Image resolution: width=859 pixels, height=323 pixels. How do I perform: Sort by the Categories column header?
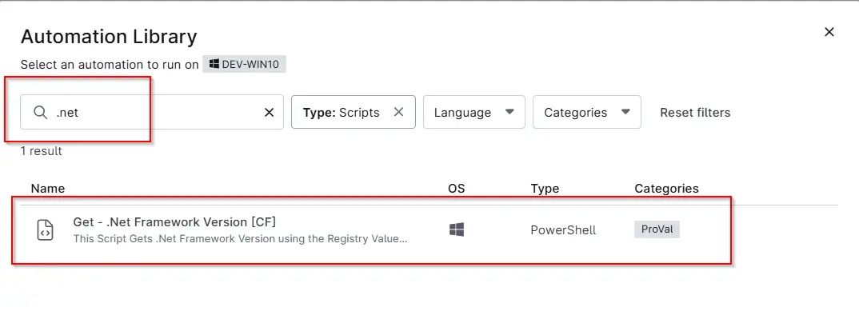[666, 189]
